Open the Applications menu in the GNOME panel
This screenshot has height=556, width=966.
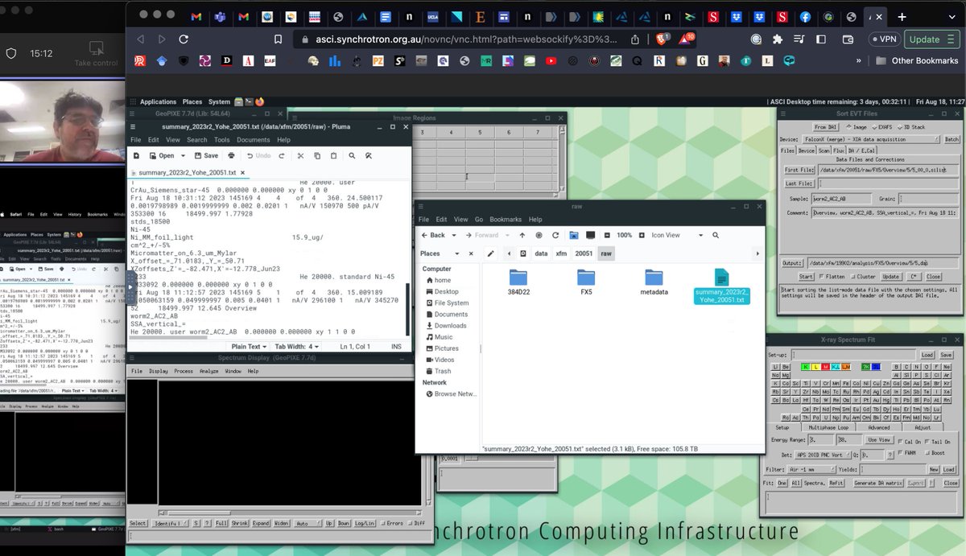[158, 101]
